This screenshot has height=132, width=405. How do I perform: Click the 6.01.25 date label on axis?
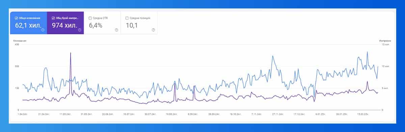320,114
